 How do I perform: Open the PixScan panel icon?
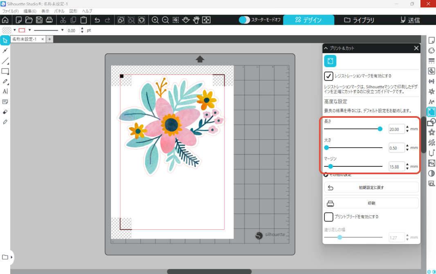(x=432, y=163)
